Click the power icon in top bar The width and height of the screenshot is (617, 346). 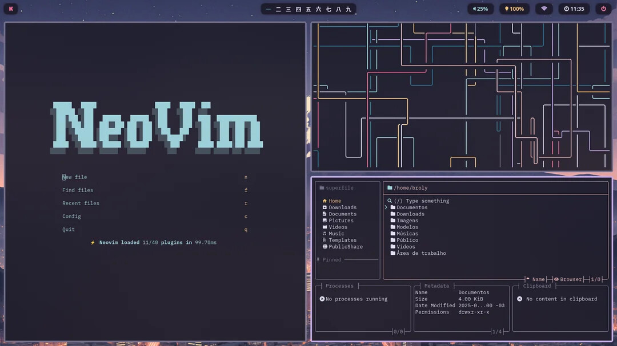(603, 9)
